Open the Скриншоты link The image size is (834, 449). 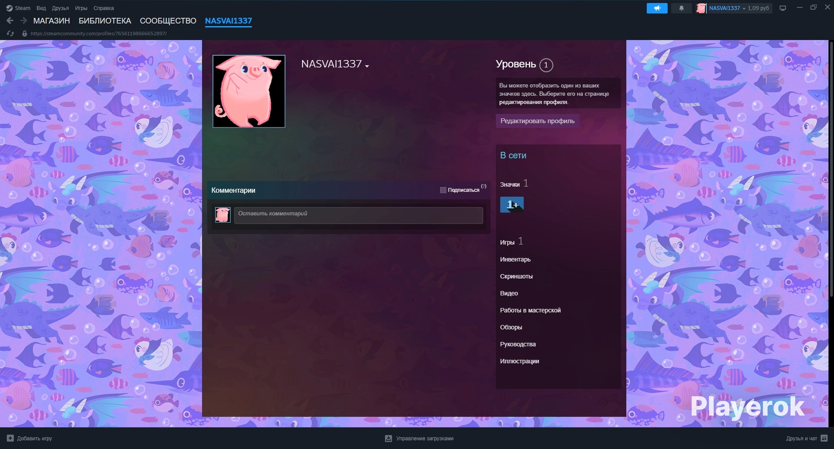coord(516,277)
